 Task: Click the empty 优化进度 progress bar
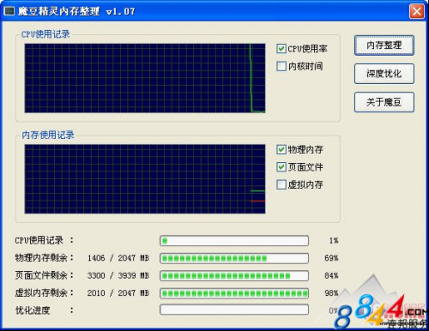pos(234,310)
